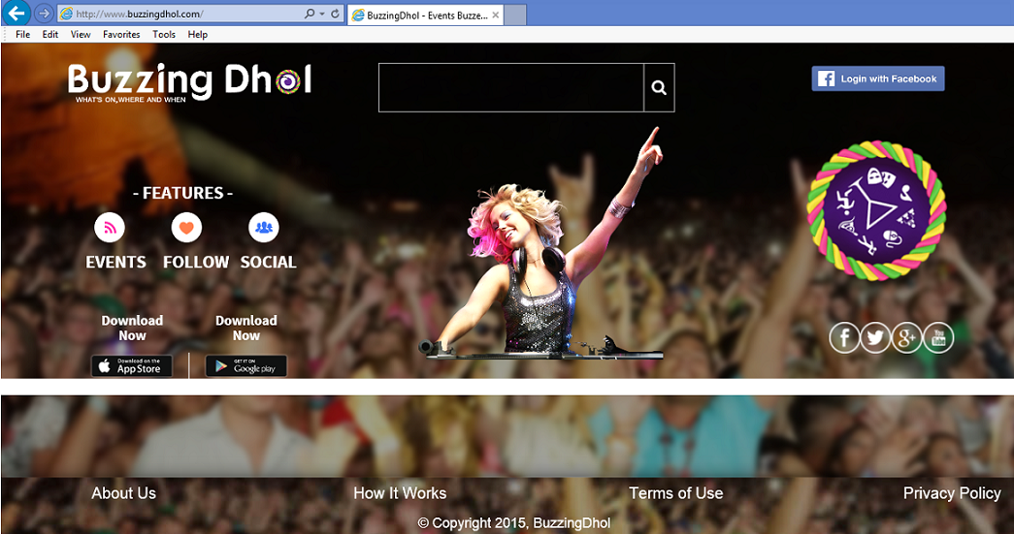The height and width of the screenshot is (534, 1014).
Task: Get the app on Google Play badge
Action: point(246,366)
